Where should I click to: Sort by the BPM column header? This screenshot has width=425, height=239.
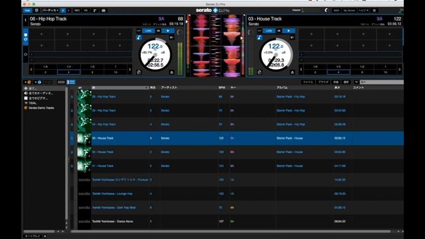222,88
